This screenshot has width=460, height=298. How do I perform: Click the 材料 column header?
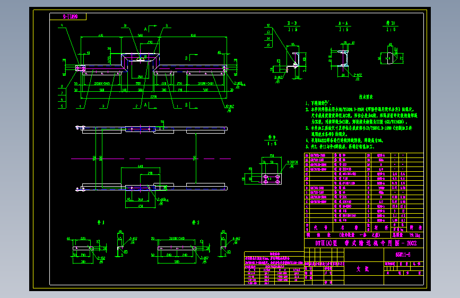(381, 227)
